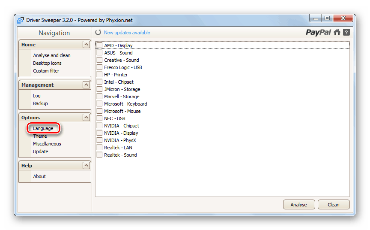Open Analyse and clean page
The width and height of the screenshot is (370, 230).
point(52,55)
